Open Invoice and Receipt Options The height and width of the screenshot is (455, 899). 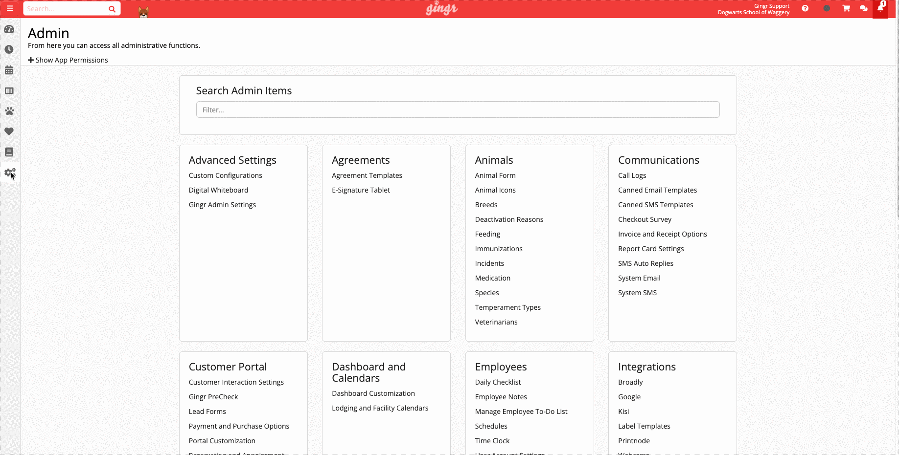coord(663,234)
